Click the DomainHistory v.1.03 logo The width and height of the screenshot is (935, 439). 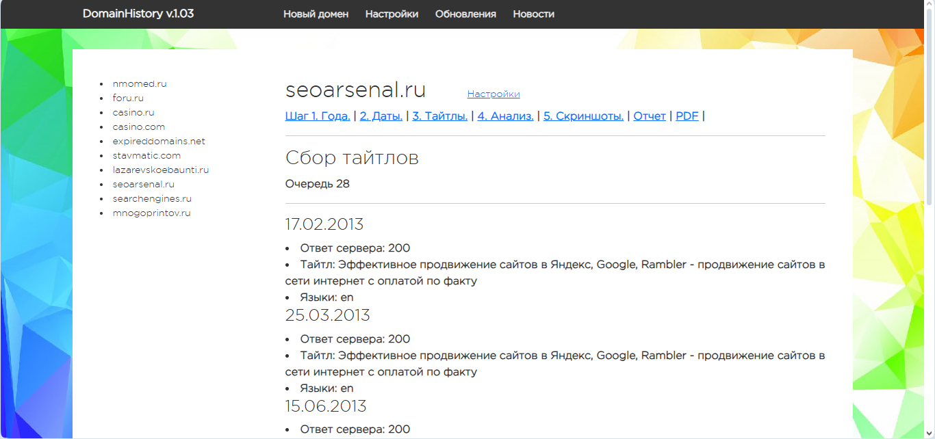pos(138,14)
